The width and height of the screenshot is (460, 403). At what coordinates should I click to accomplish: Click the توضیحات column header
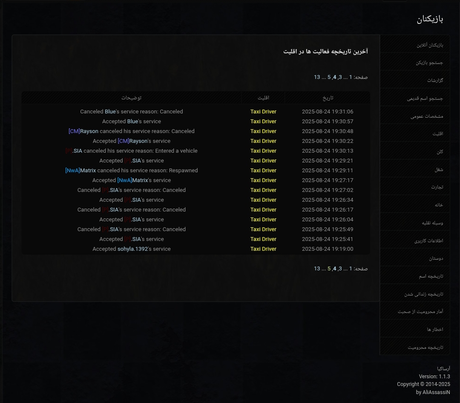(132, 98)
